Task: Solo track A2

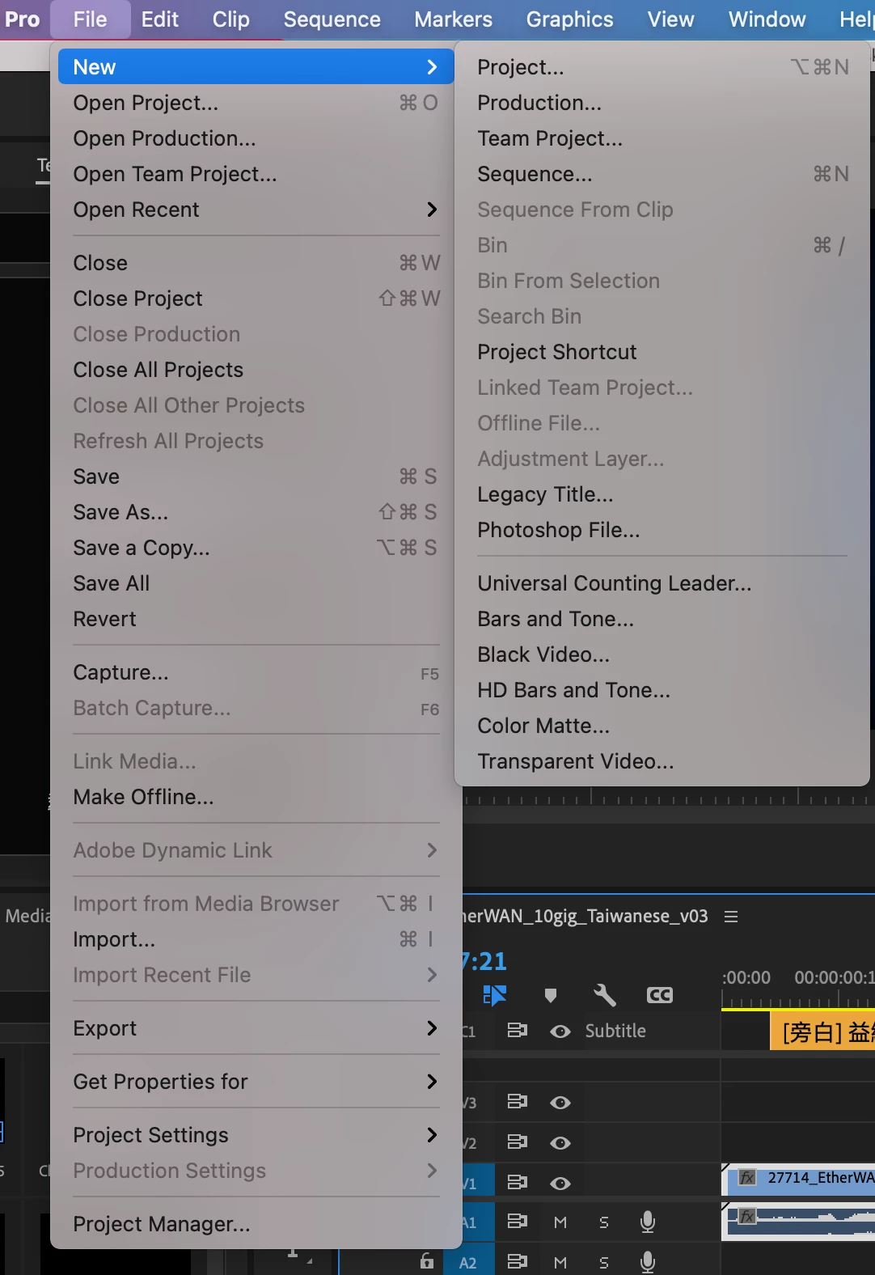Action: tap(603, 1262)
